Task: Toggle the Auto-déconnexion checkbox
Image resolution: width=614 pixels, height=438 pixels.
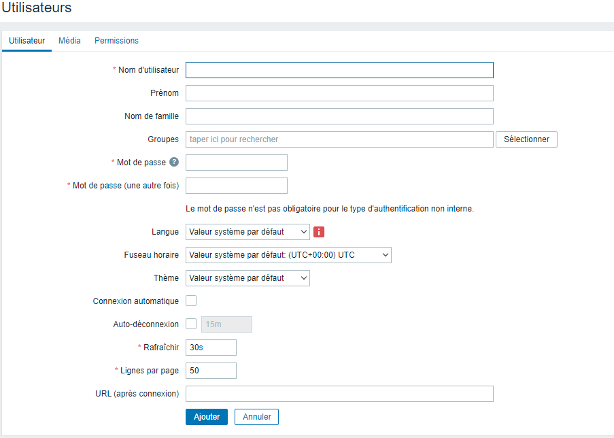Action: pos(191,324)
